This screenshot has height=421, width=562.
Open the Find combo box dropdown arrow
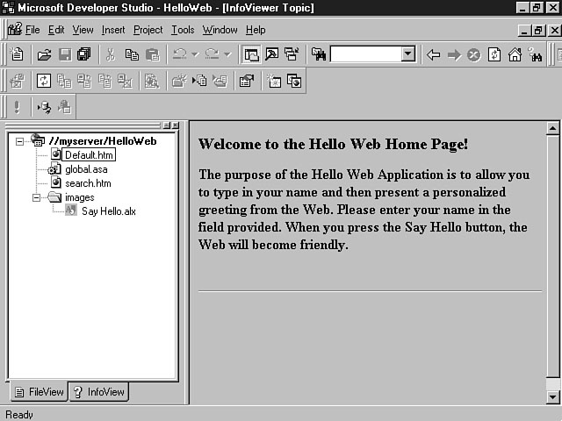pos(407,54)
